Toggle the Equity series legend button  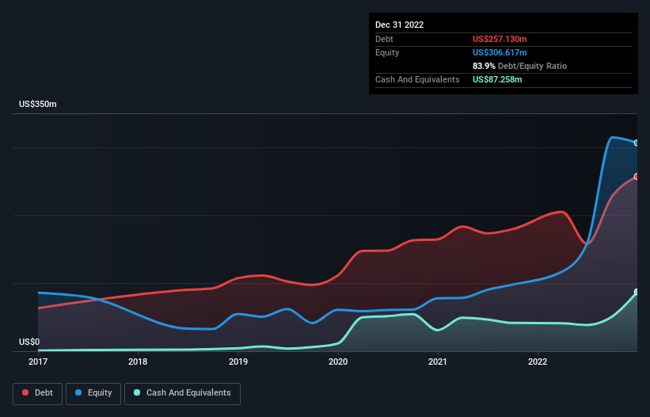[93, 393]
